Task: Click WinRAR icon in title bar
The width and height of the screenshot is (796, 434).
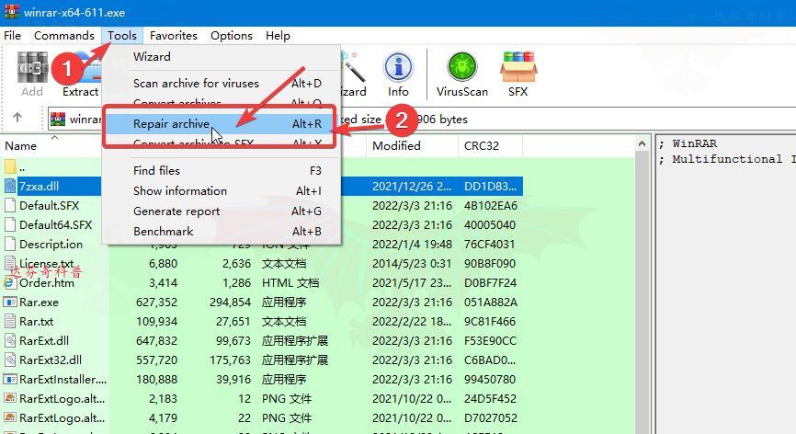Action: [12, 12]
